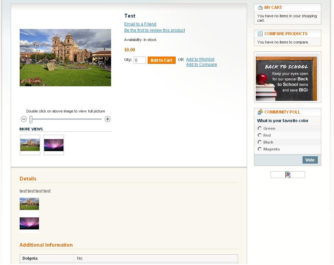Select the Red poll option

260,135
